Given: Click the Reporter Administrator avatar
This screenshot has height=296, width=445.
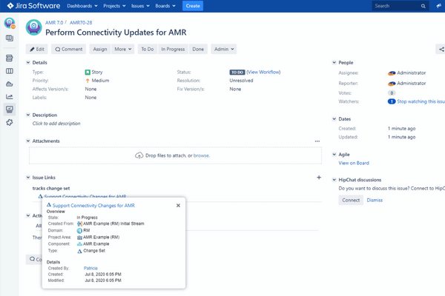Looking at the screenshot, I should (392, 84).
